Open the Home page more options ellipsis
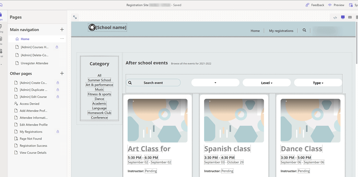Viewport: 358px width, 177px height. coord(62,39)
